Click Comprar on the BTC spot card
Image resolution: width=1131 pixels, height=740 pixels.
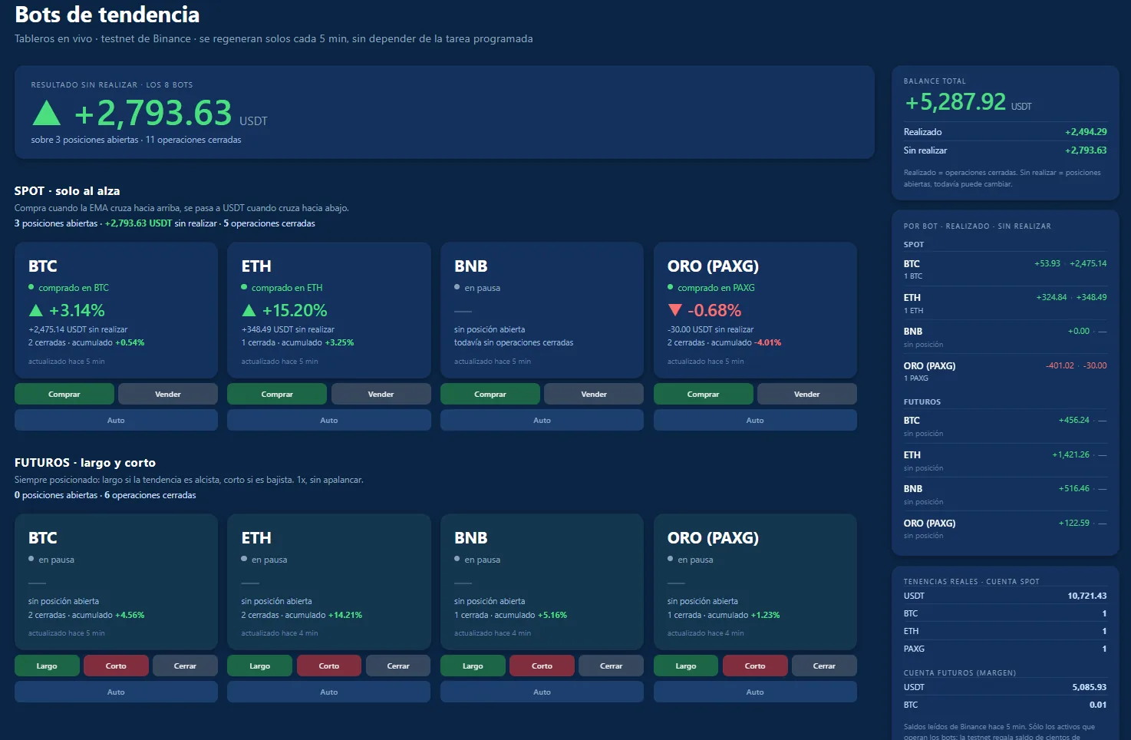tap(64, 394)
